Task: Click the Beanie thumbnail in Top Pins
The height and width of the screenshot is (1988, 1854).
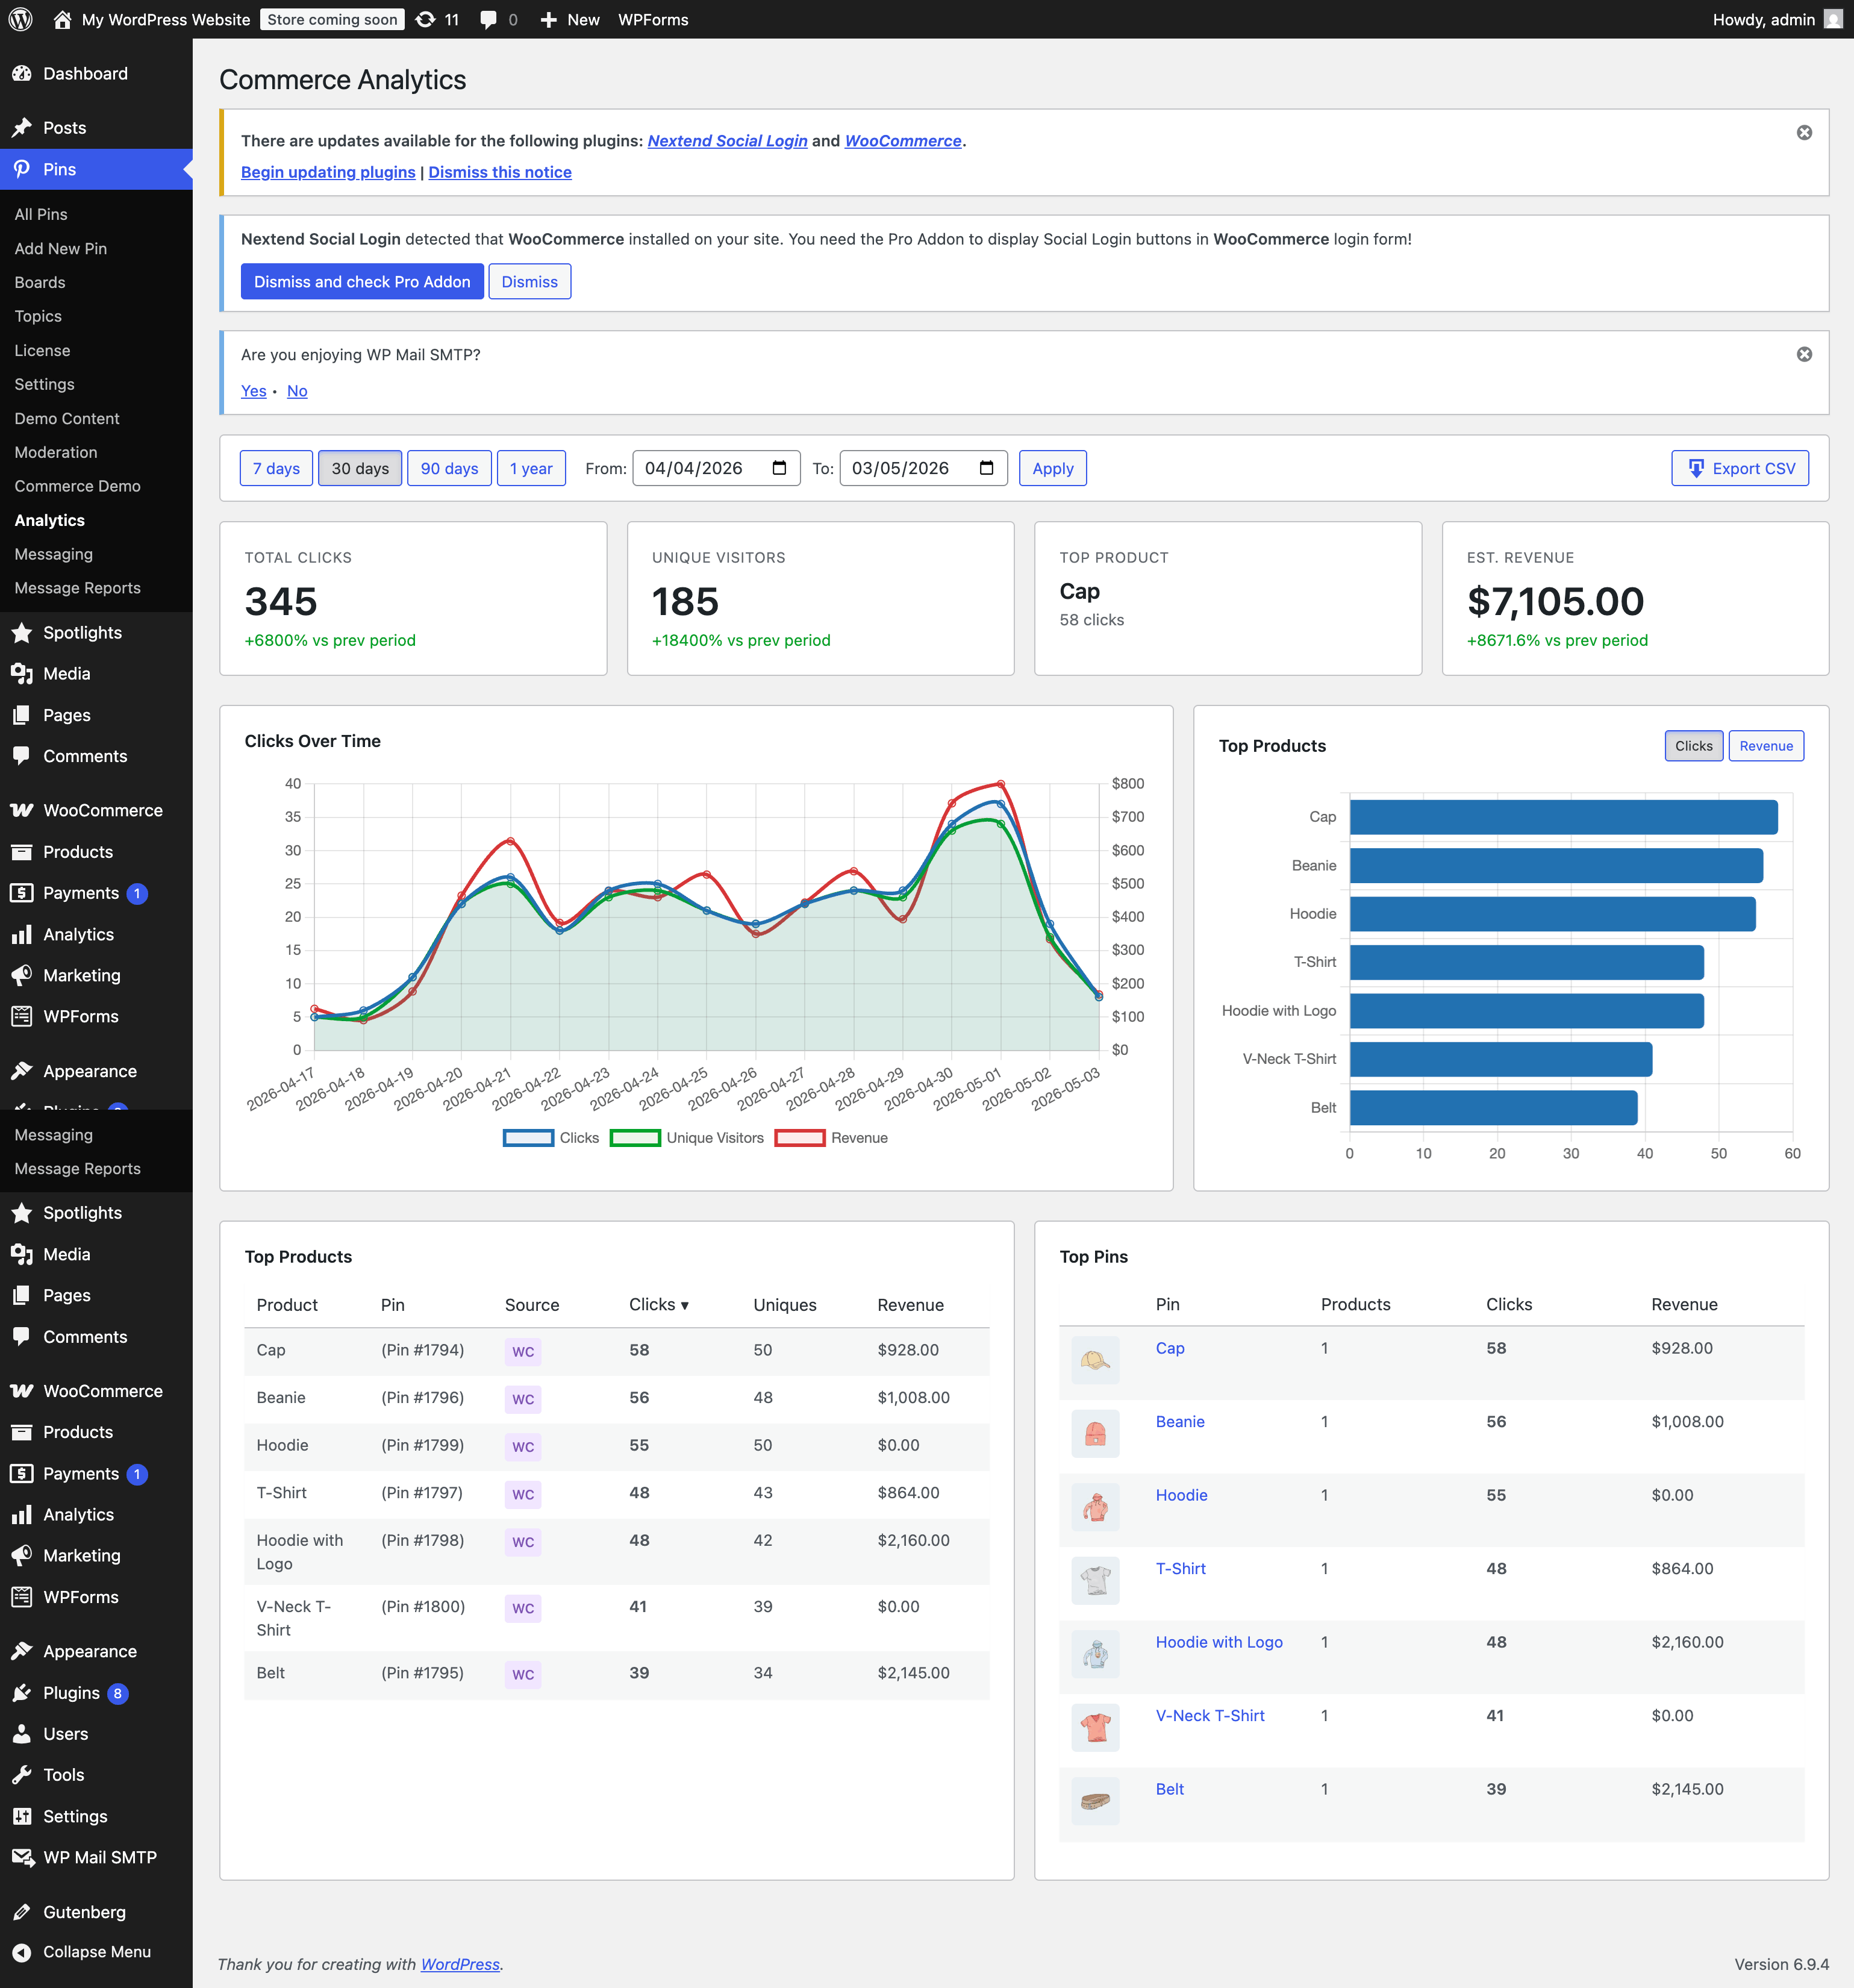Action: click(1095, 1434)
